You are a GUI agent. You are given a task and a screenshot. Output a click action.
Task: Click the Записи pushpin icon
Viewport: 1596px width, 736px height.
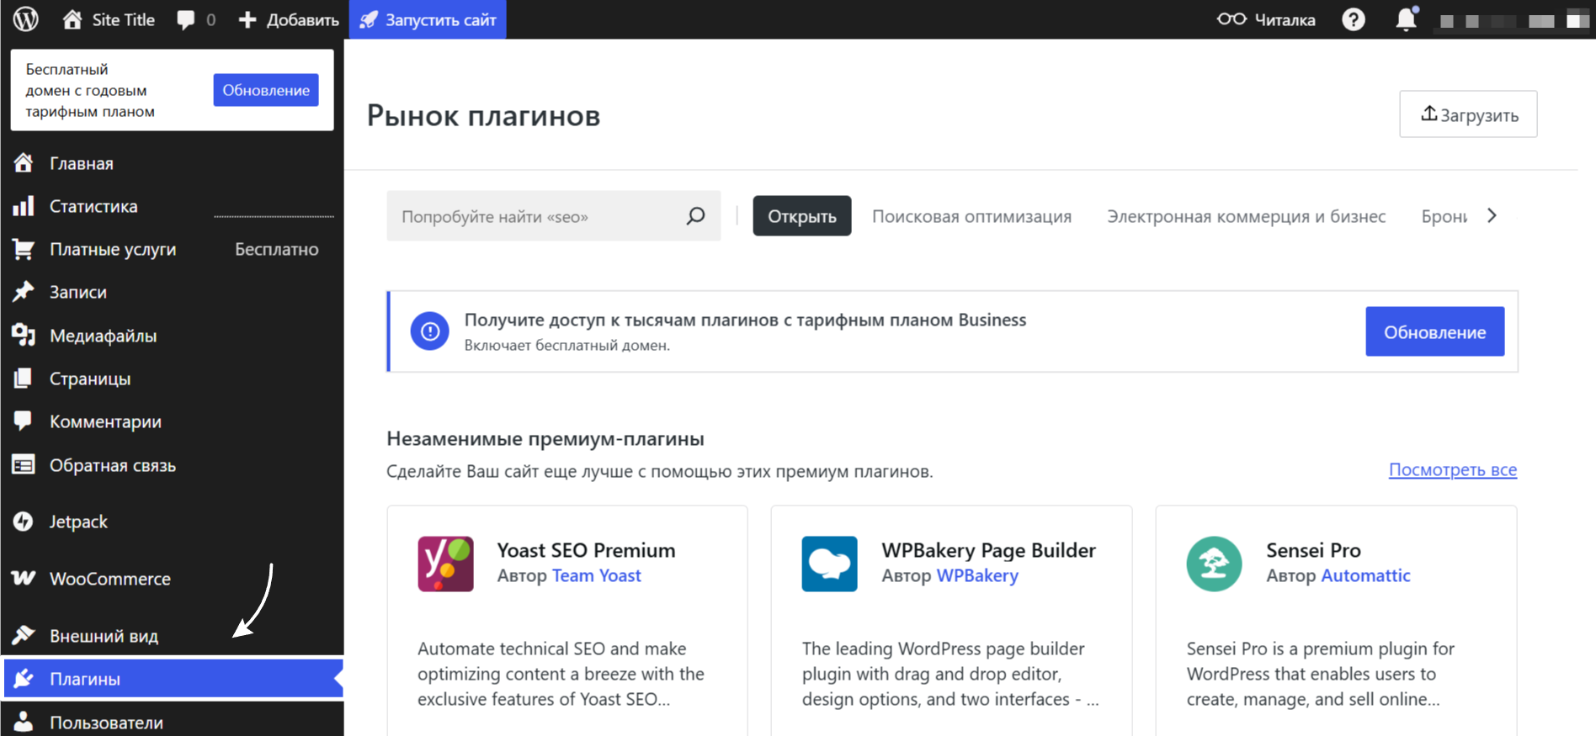24,292
